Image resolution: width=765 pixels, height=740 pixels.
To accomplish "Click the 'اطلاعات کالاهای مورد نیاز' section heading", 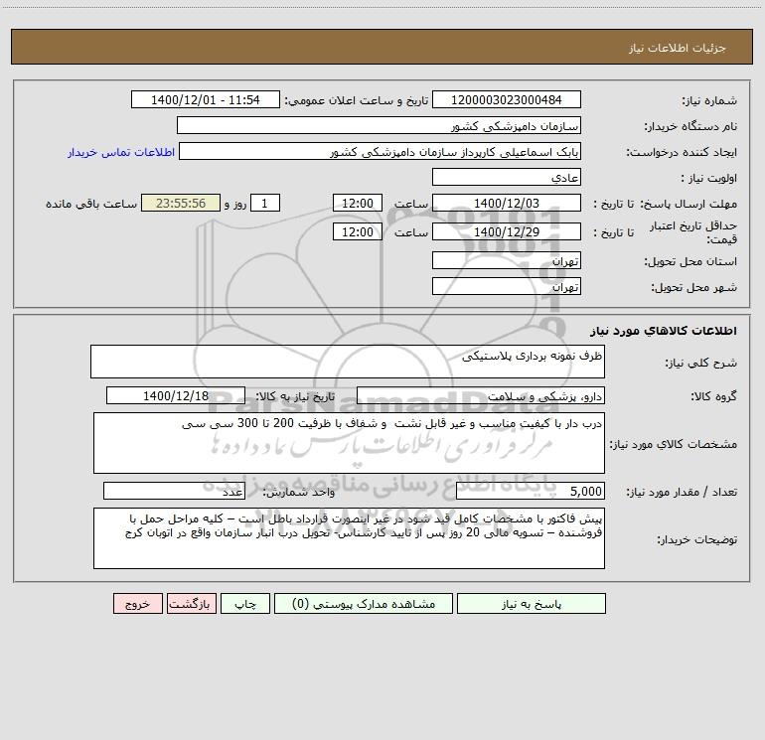I will click(664, 331).
